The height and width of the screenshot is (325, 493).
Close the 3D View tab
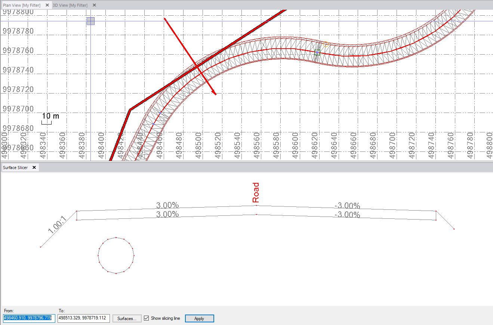click(94, 5)
